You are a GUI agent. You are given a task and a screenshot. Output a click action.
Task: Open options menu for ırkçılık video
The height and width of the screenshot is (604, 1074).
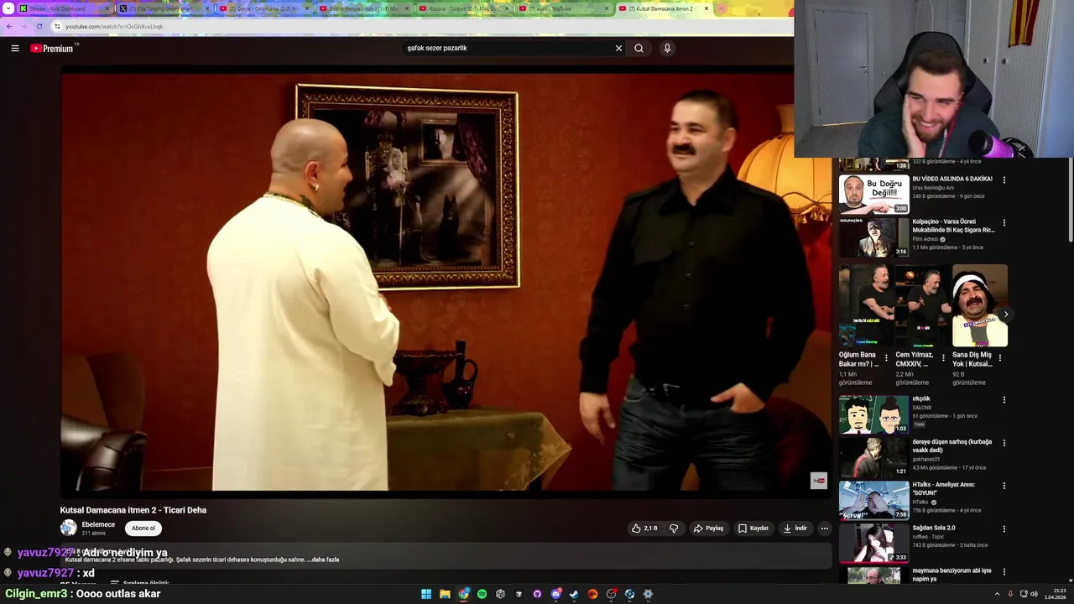pos(1004,400)
